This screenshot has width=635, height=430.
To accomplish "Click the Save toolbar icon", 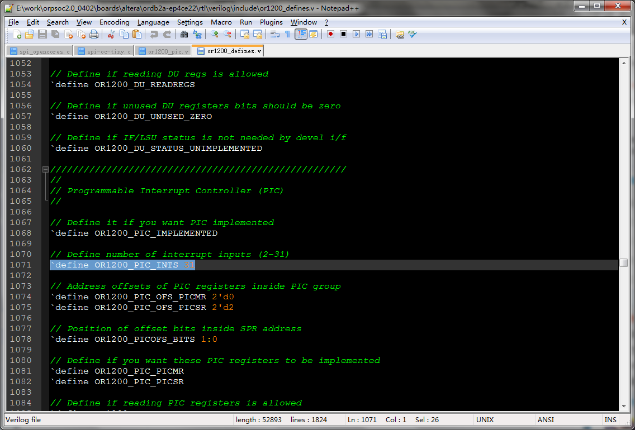I will coord(42,35).
